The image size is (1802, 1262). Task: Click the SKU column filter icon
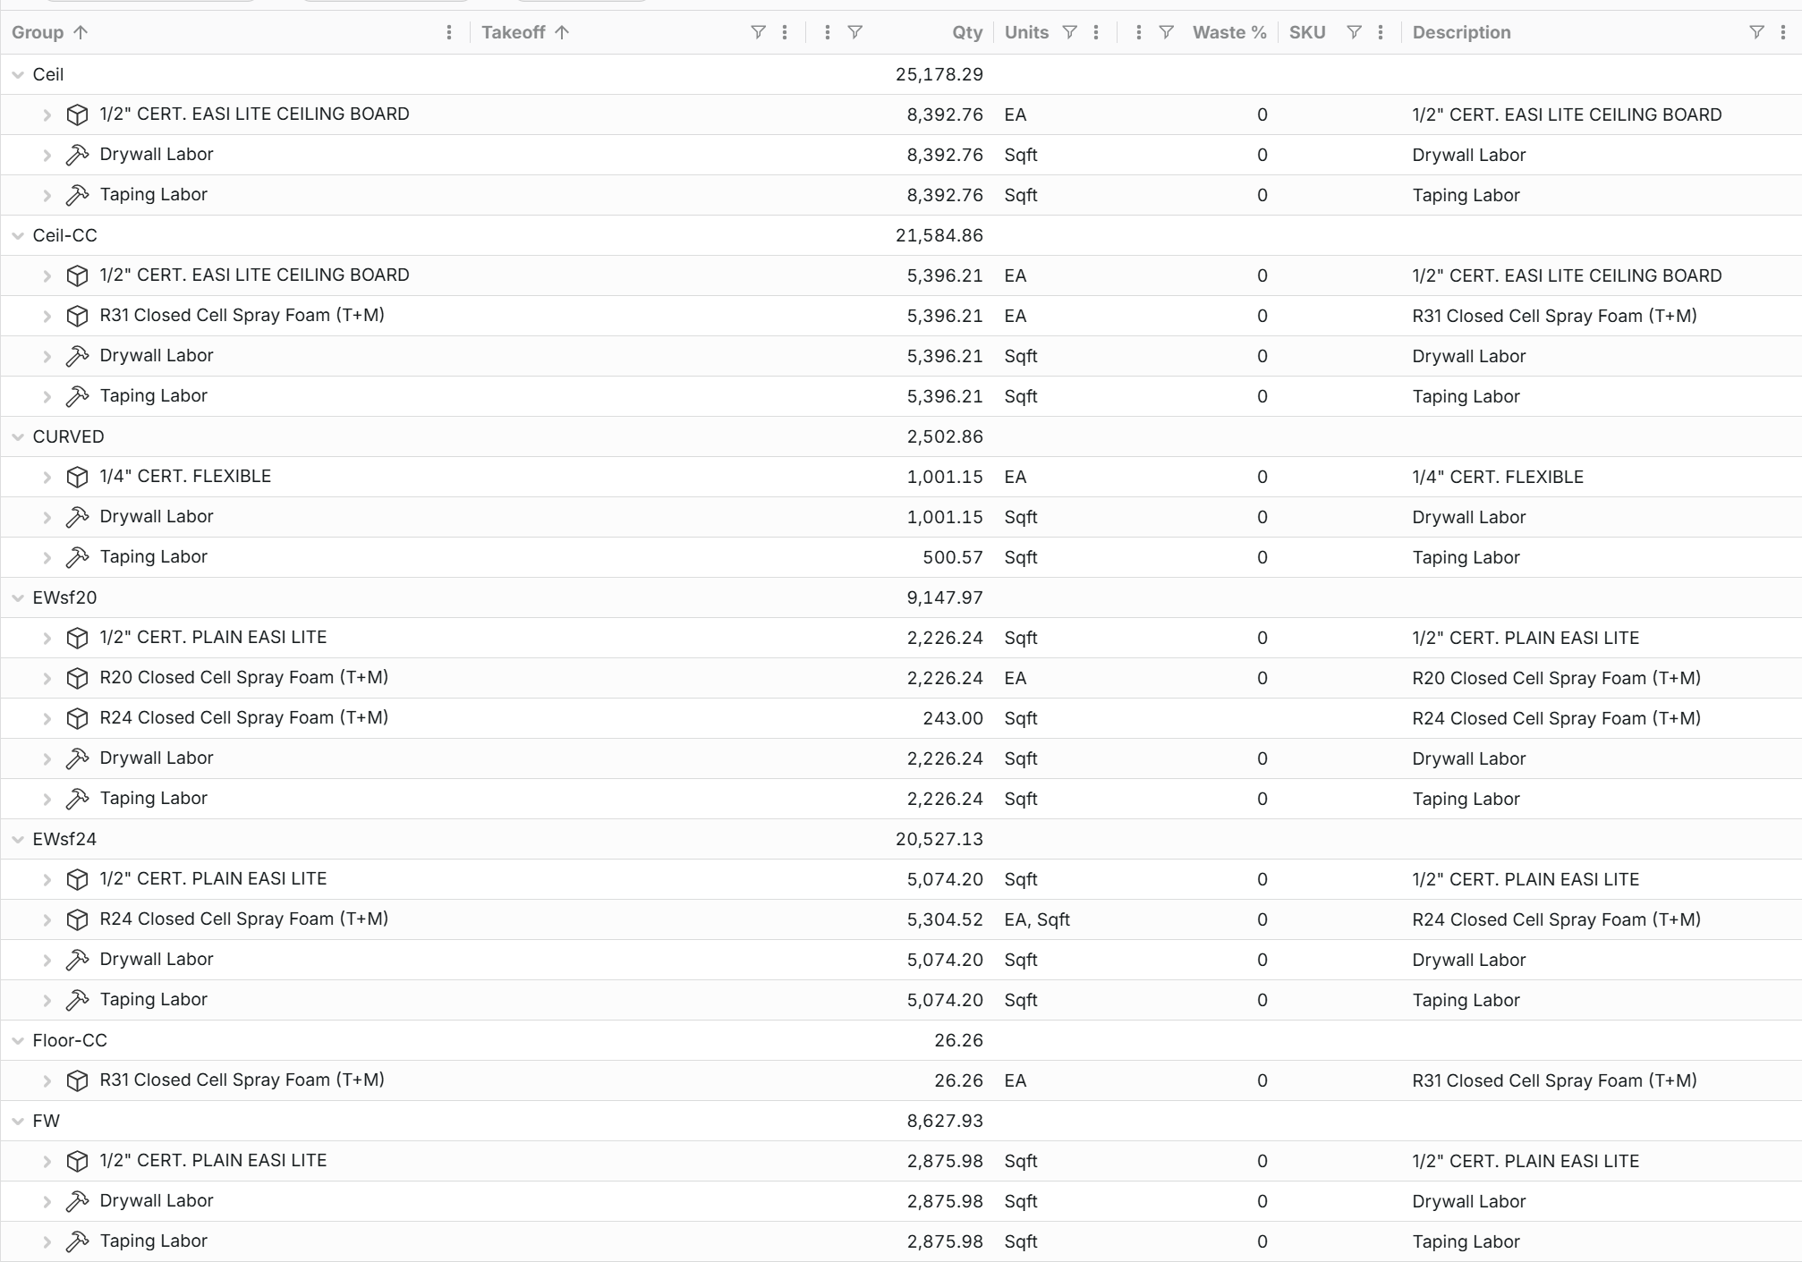1354,32
